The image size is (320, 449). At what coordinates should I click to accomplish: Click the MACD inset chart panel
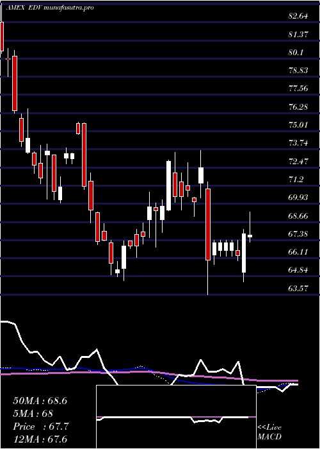[176, 417]
